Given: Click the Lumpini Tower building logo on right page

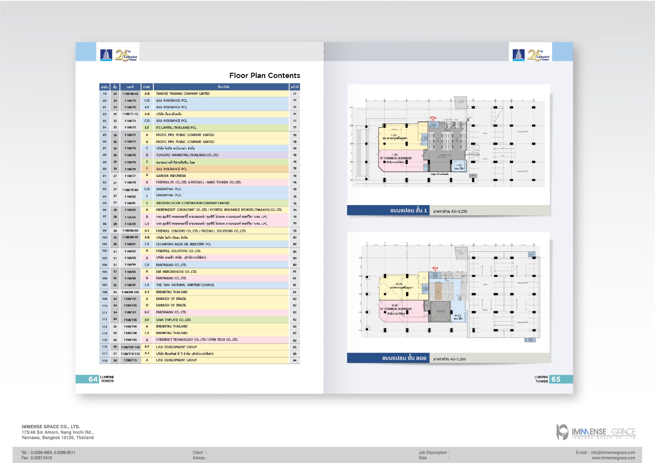Looking at the screenshot, I should click(518, 55).
